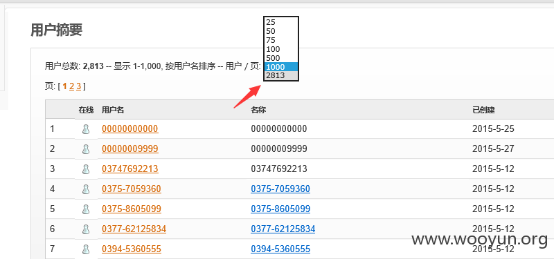
Task: Click 名称 column header
Action: [x=258, y=110]
